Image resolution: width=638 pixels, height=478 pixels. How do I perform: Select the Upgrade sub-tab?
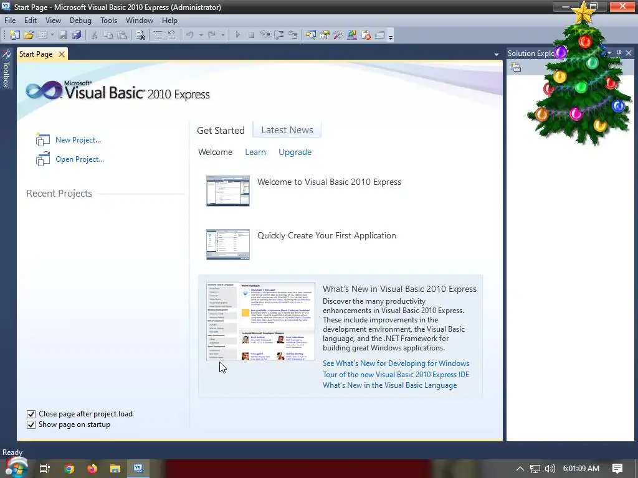point(295,152)
